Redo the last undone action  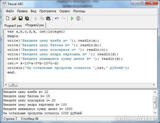63,18
